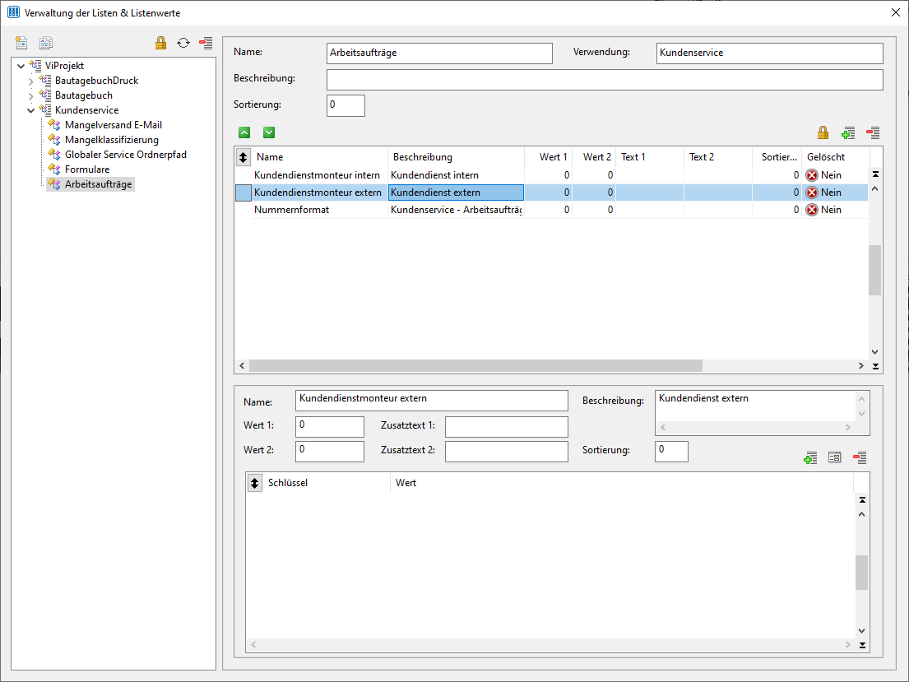909x682 pixels.
Task: Click the sort arrows icon beside the Schlüssel header
Action: [x=255, y=483]
